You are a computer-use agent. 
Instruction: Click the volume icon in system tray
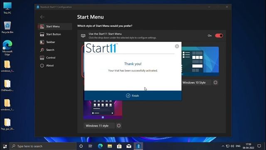[232, 146]
